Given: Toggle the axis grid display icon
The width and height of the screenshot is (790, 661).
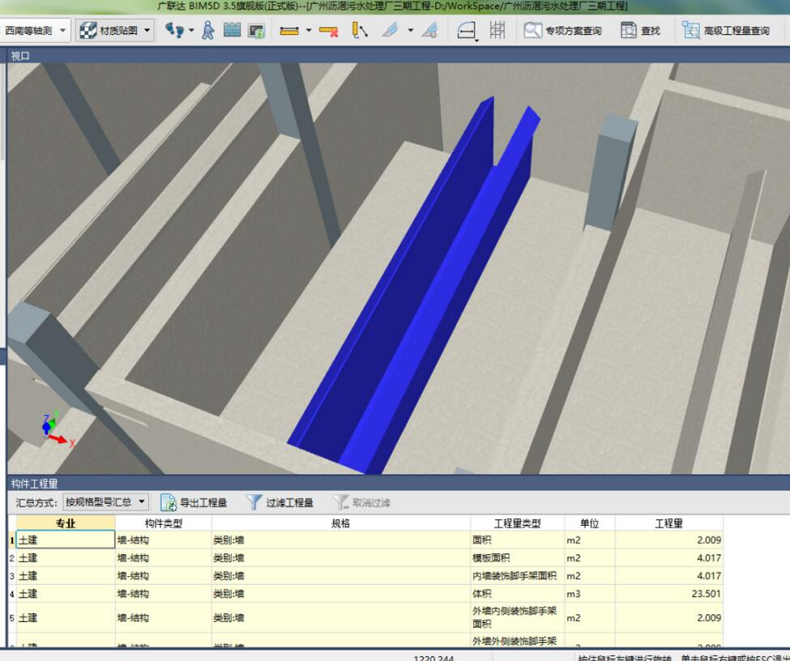Looking at the screenshot, I should [x=497, y=31].
